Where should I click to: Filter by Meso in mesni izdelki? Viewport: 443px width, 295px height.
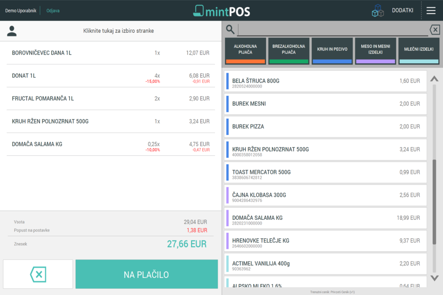(375, 51)
